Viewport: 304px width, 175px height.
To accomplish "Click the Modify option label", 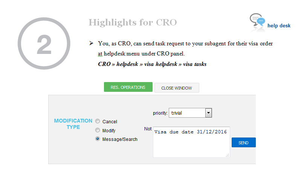I will click(109, 131).
